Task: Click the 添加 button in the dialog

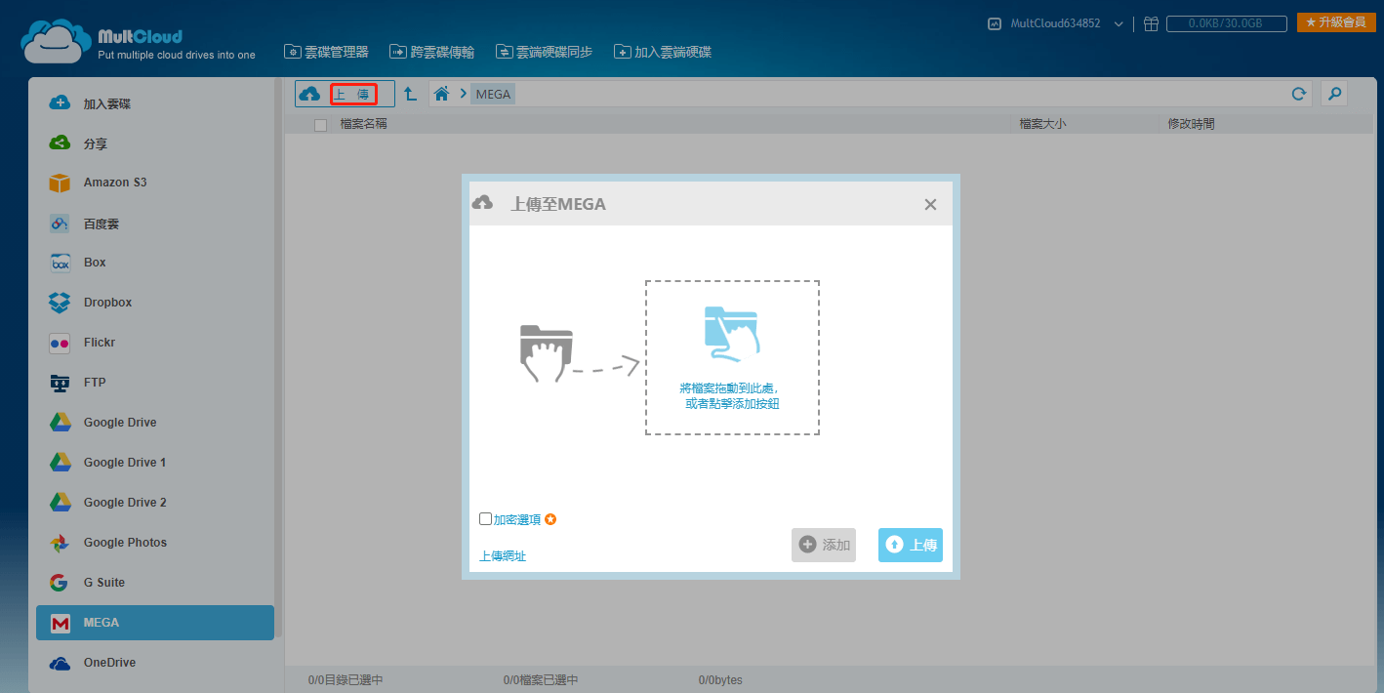Action: tap(824, 545)
